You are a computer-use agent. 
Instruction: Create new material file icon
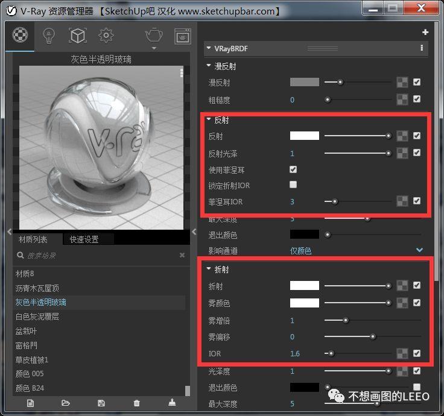[x=30, y=403]
